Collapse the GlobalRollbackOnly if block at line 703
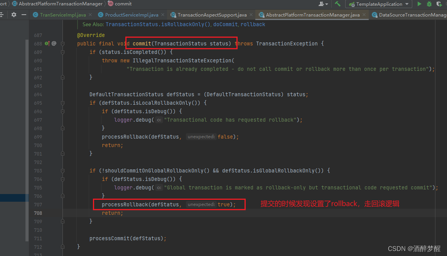 click(63, 171)
